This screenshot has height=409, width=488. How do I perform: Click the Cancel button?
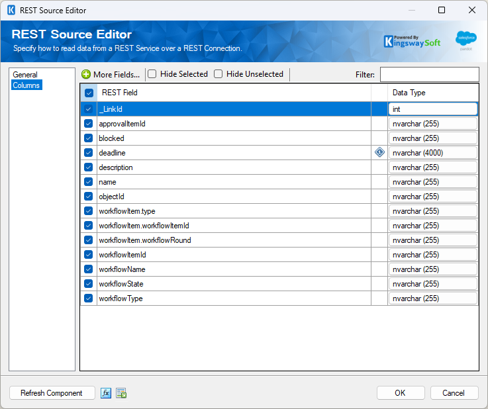pos(454,393)
